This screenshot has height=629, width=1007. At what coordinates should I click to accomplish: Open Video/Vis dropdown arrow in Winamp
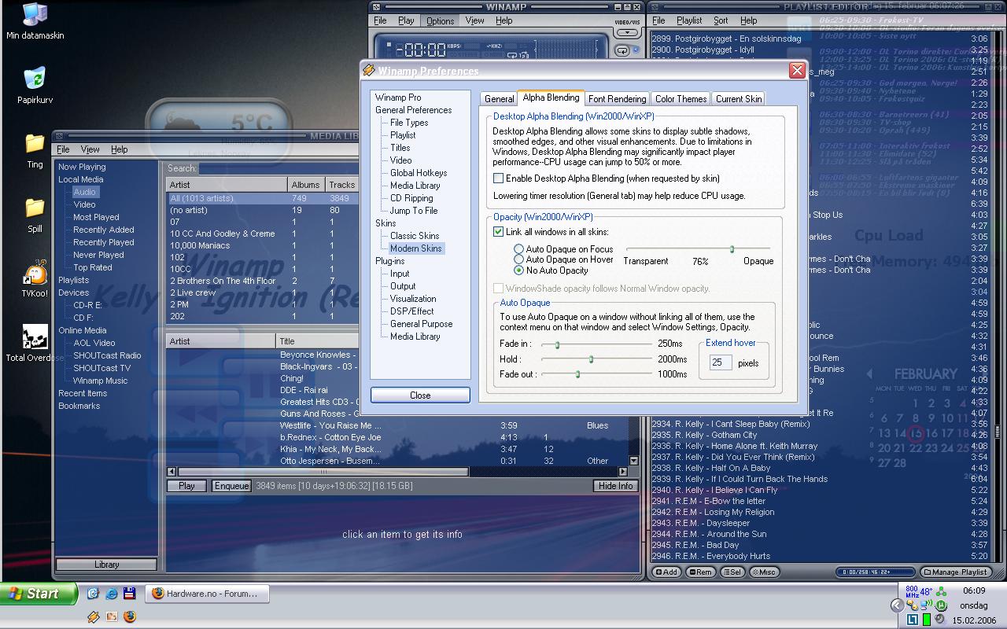627,33
